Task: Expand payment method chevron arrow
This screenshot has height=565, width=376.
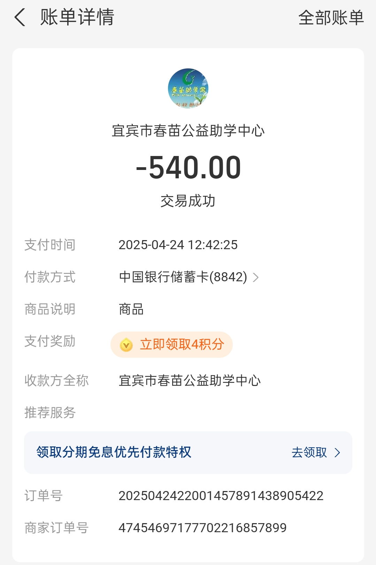Action: 256,277
